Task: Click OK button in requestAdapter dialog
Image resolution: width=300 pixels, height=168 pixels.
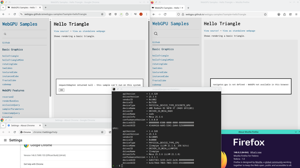Action: [61, 90]
